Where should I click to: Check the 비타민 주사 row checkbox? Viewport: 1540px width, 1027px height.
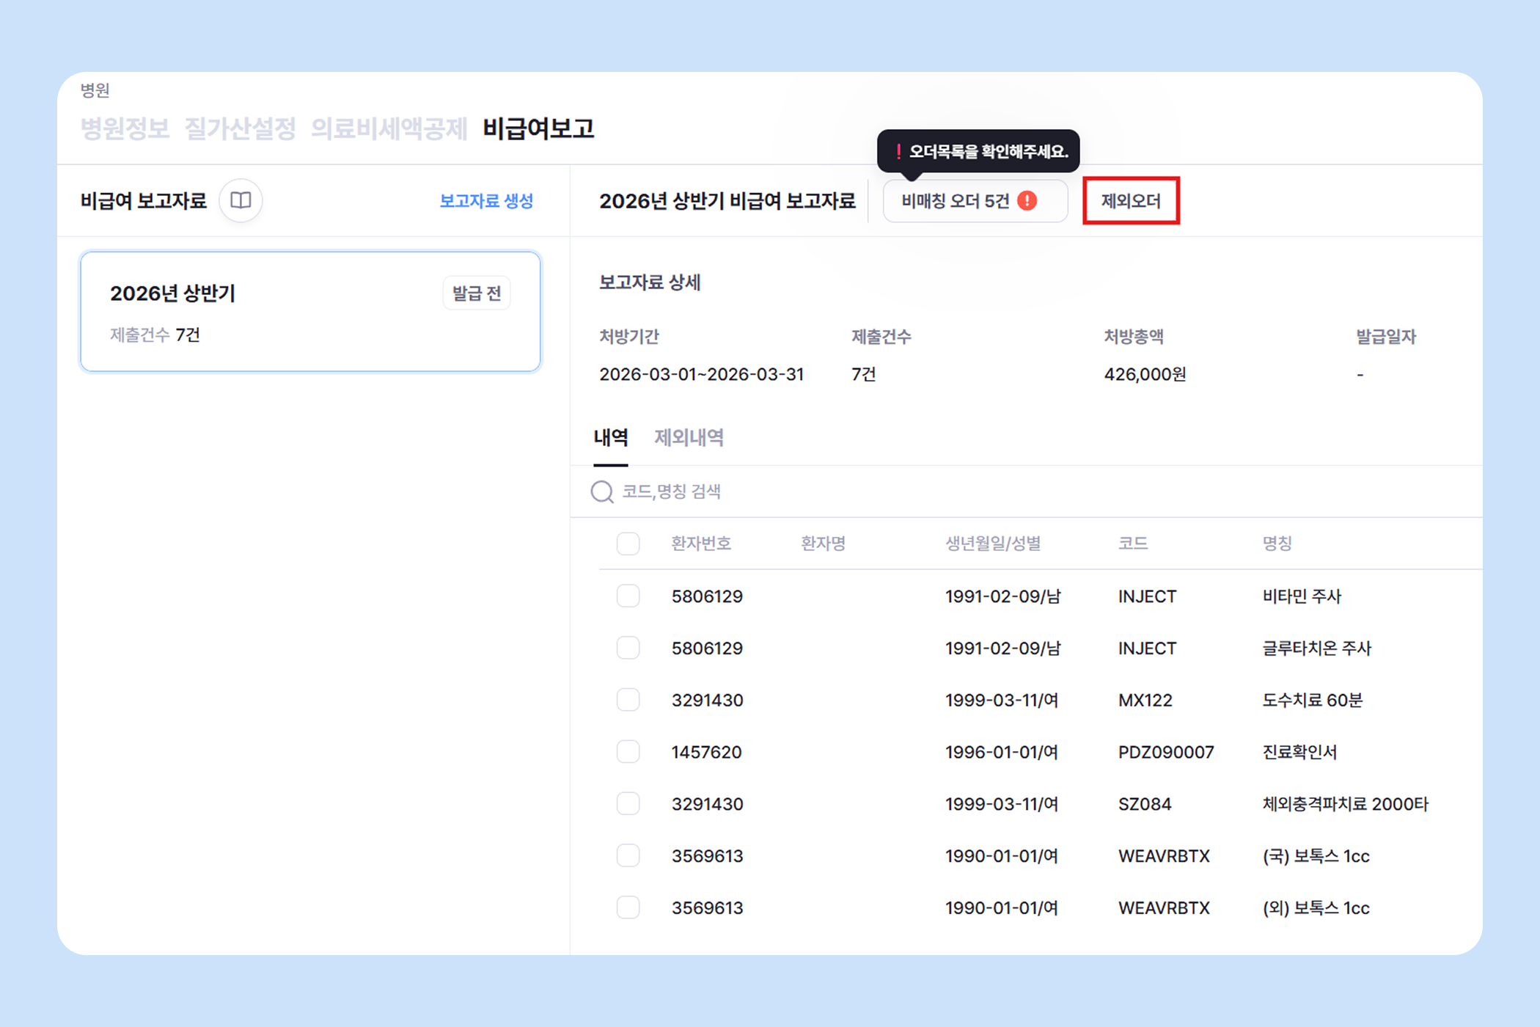point(628,596)
